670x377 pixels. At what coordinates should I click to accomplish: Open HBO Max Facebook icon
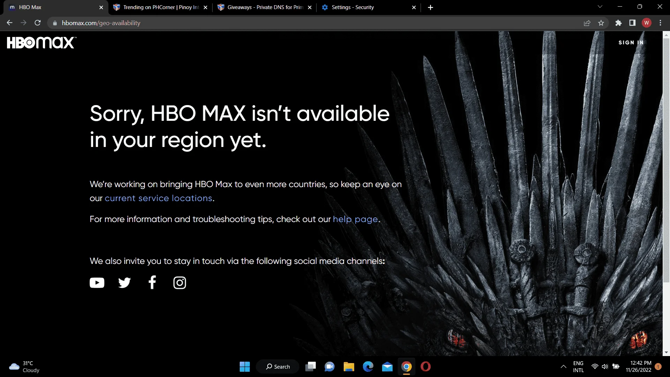pos(152,282)
